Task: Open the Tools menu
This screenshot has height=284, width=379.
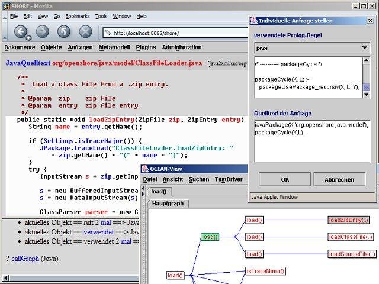Action: pos(101,16)
